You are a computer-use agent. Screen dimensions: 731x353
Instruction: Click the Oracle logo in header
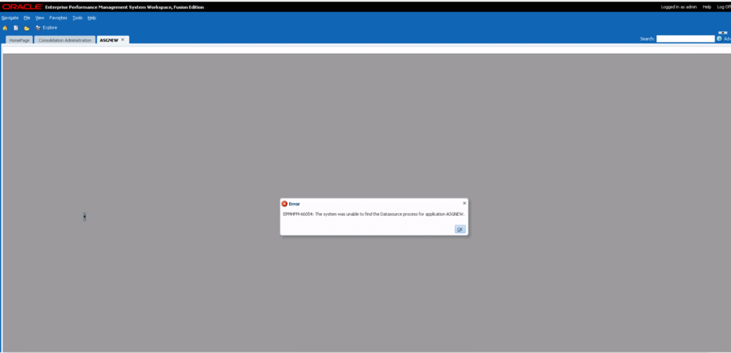[x=21, y=7]
